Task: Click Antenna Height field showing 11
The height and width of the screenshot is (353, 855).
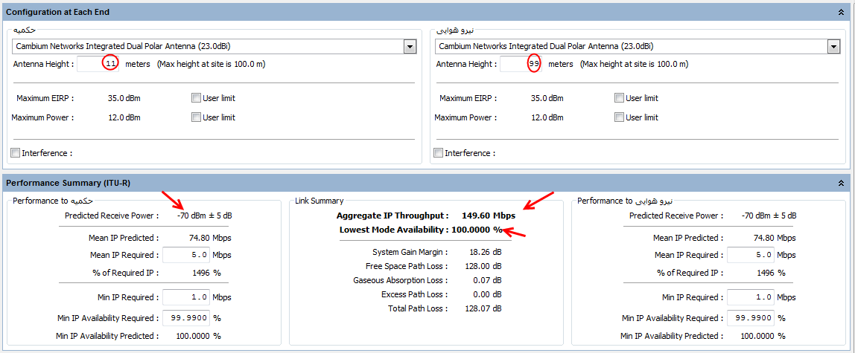Action: pyautogui.click(x=98, y=64)
